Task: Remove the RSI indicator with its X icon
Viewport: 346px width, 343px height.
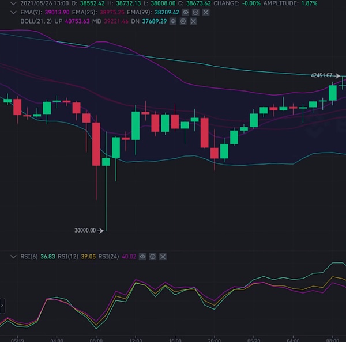Action: 163,257
